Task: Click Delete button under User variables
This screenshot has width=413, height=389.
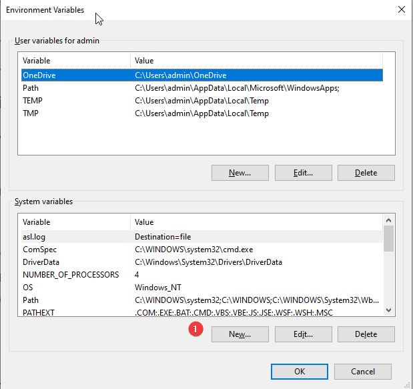Action: [x=366, y=173]
